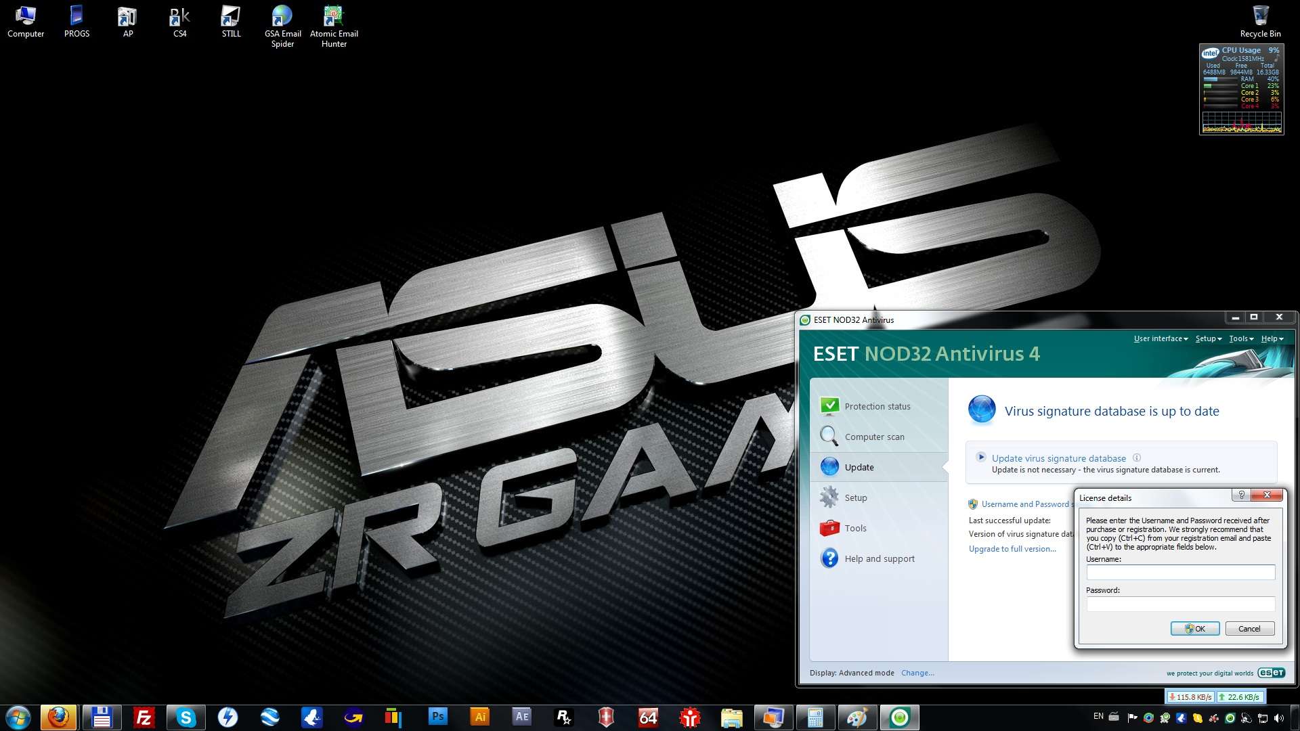Switch to ESET NOD32 taskbar button
Screen dimensions: 1300x731
coord(899,717)
